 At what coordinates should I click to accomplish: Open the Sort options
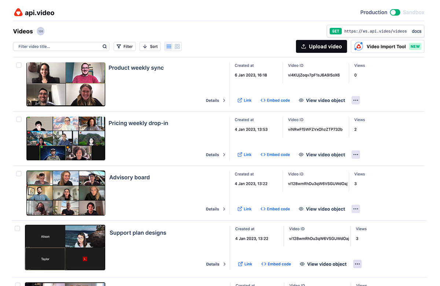(x=150, y=47)
